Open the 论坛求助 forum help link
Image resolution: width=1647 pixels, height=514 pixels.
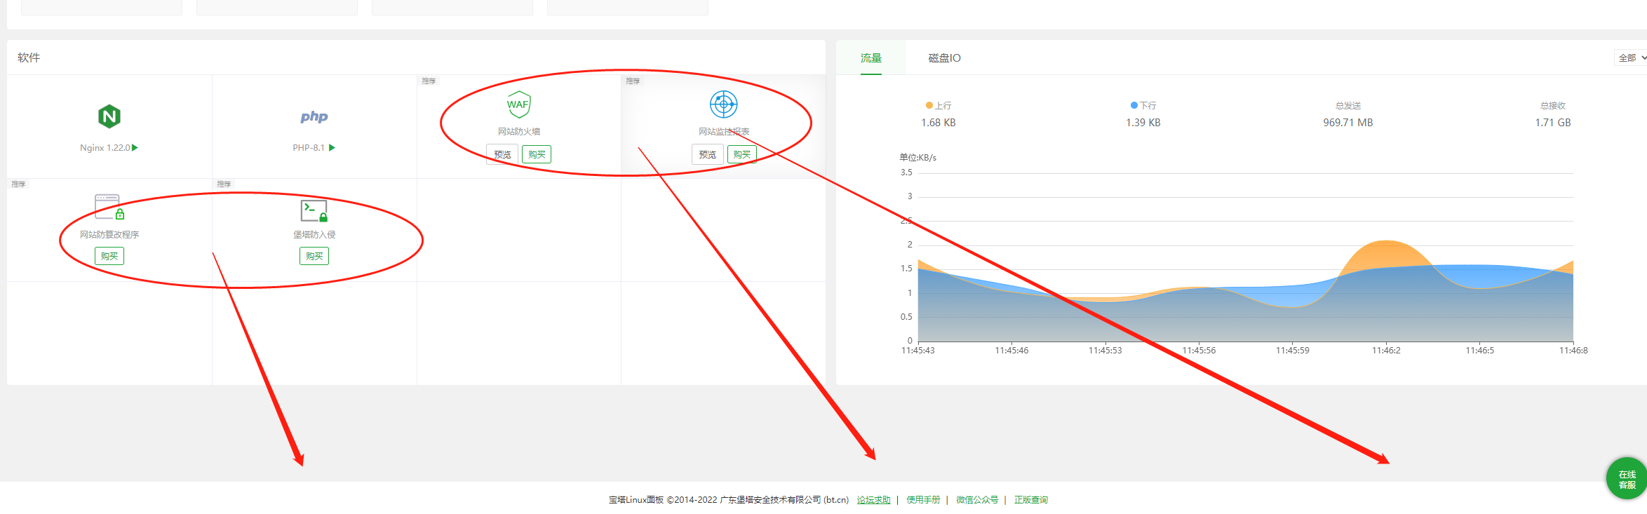pyautogui.click(x=873, y=500)
